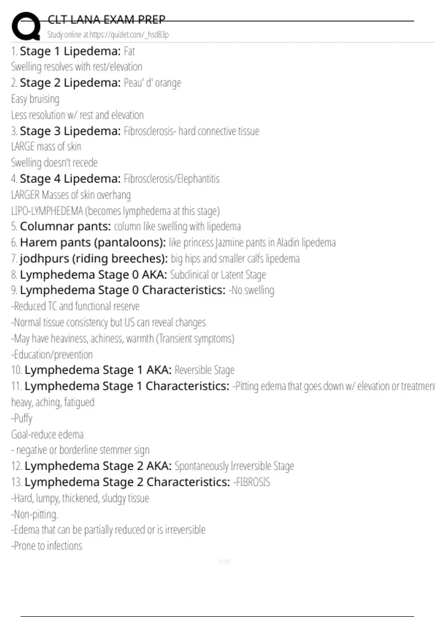Click Lymphedema Stage 2 Characteristics heading
Screen dimensions: 435x617
[x=127, y=482]
